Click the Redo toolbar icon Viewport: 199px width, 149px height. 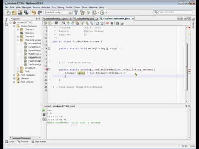pos(40,13)
